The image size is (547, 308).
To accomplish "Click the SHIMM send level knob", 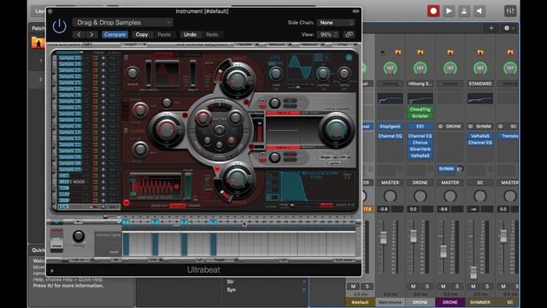I will pyautogui.click(x=460, y=169).
